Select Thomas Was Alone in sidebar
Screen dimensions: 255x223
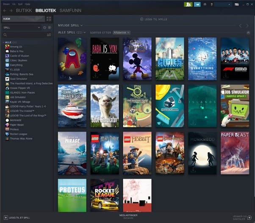coord(21,139)
